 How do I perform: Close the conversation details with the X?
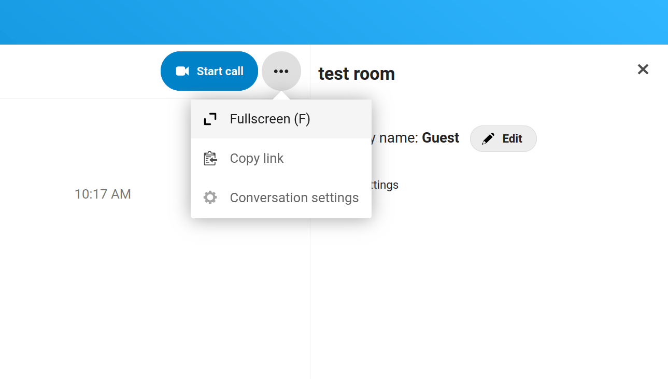coord(643,69)
